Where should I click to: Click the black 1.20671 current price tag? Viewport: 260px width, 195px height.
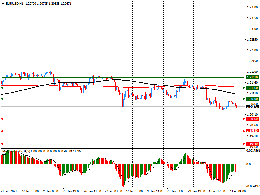pyautogui.click(x=252, y=107)
